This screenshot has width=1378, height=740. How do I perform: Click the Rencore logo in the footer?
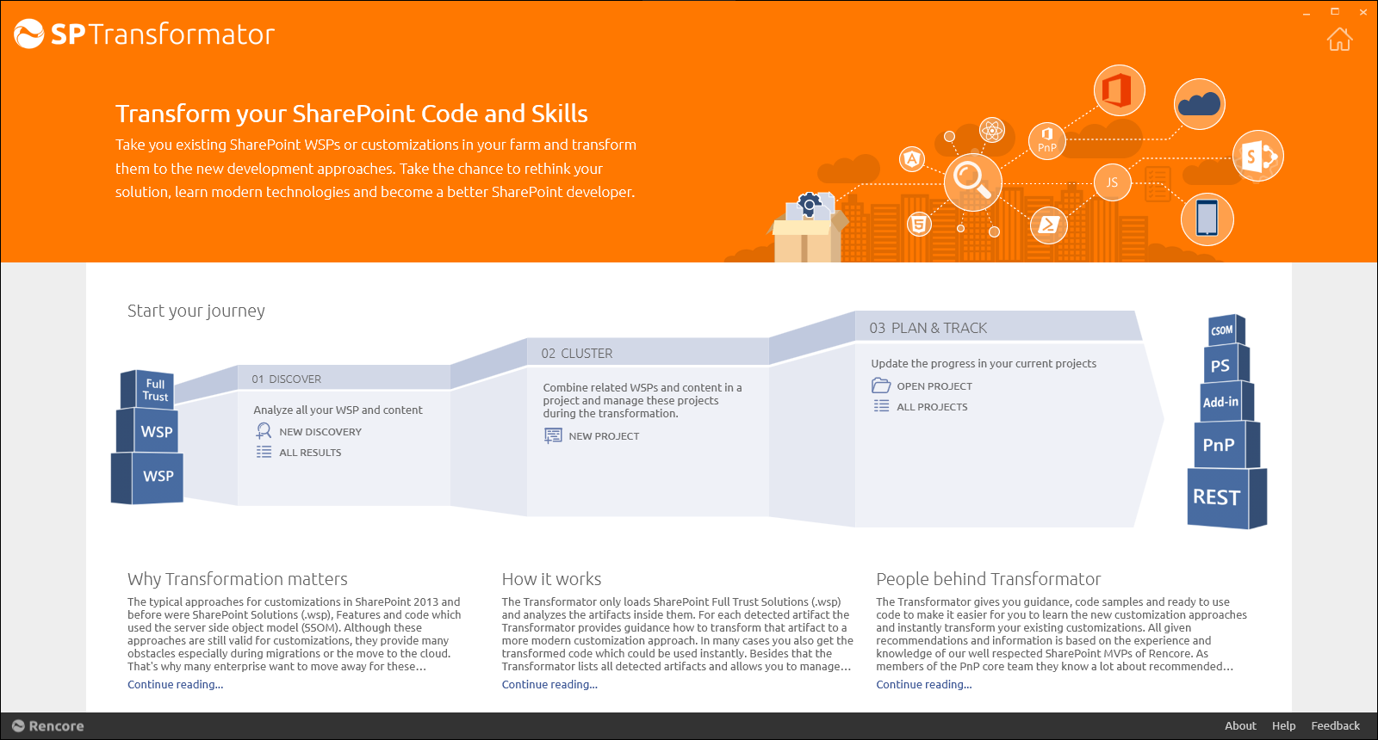[48, 726]
